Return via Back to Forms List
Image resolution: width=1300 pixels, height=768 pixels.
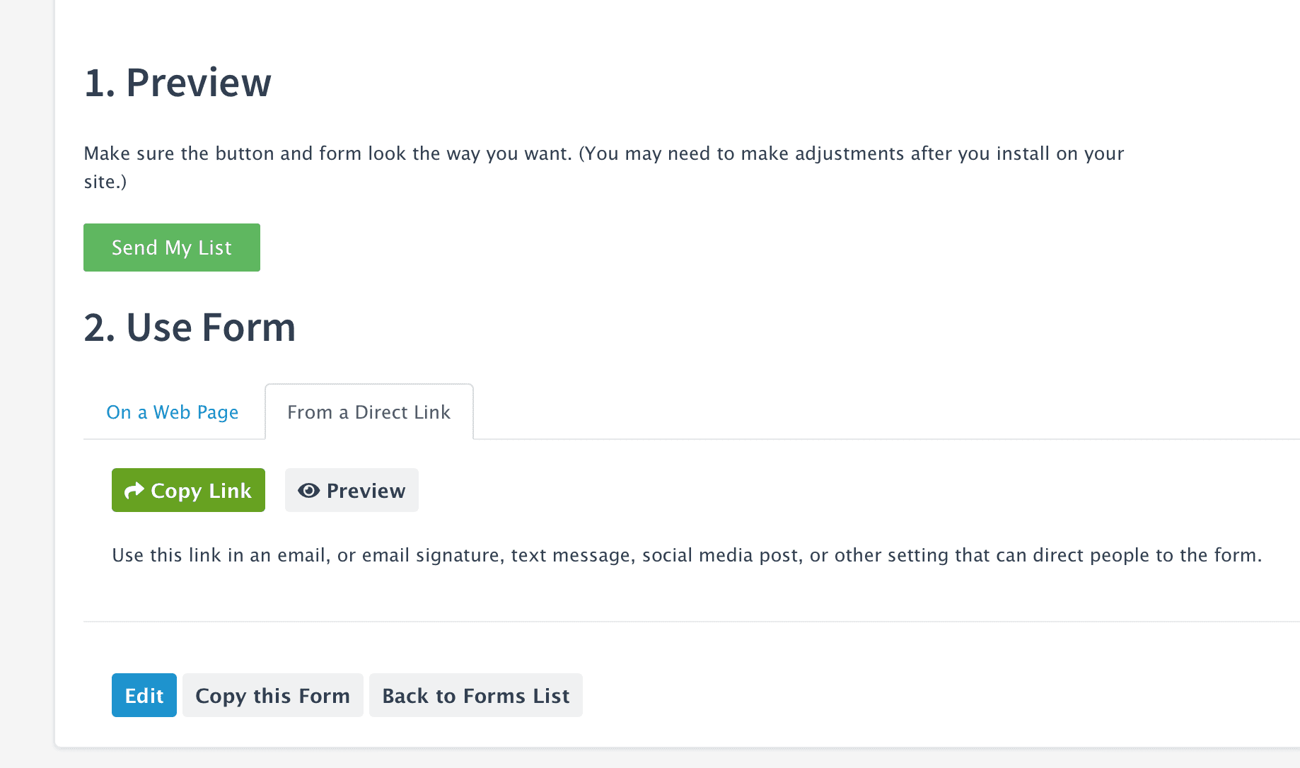click(x=476, y=695)
